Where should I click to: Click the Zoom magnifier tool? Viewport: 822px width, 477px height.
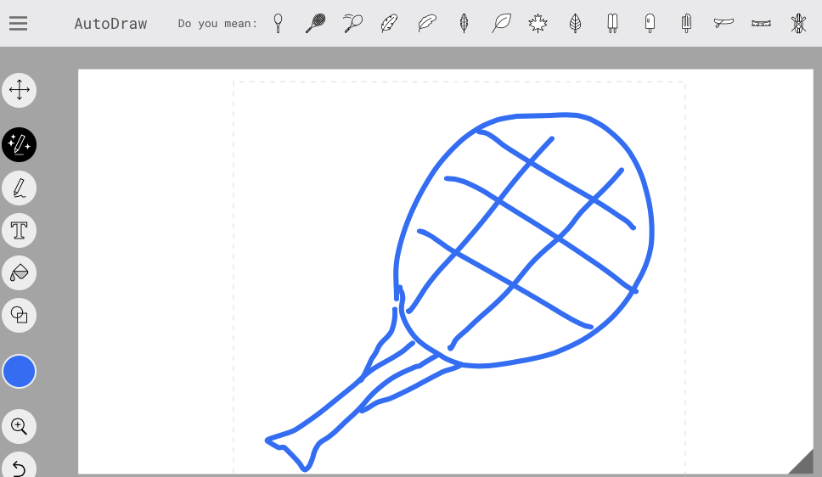click(19, 426)
